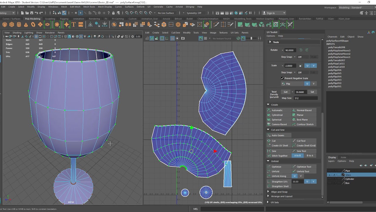Open the Mesh Tools menu
Viewport: 376px width, 212px height.
[89, 7]
